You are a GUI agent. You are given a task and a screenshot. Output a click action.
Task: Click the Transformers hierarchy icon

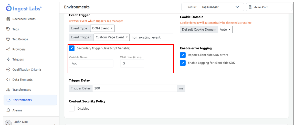tap(8, 90)
